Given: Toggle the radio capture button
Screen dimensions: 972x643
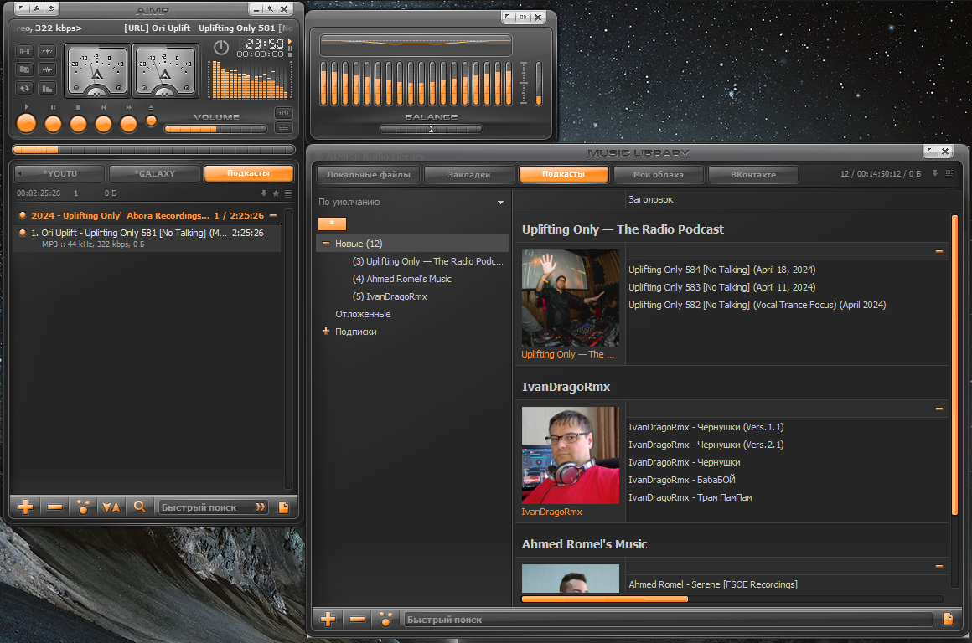Looking at the screenshot, I should 47,51.
